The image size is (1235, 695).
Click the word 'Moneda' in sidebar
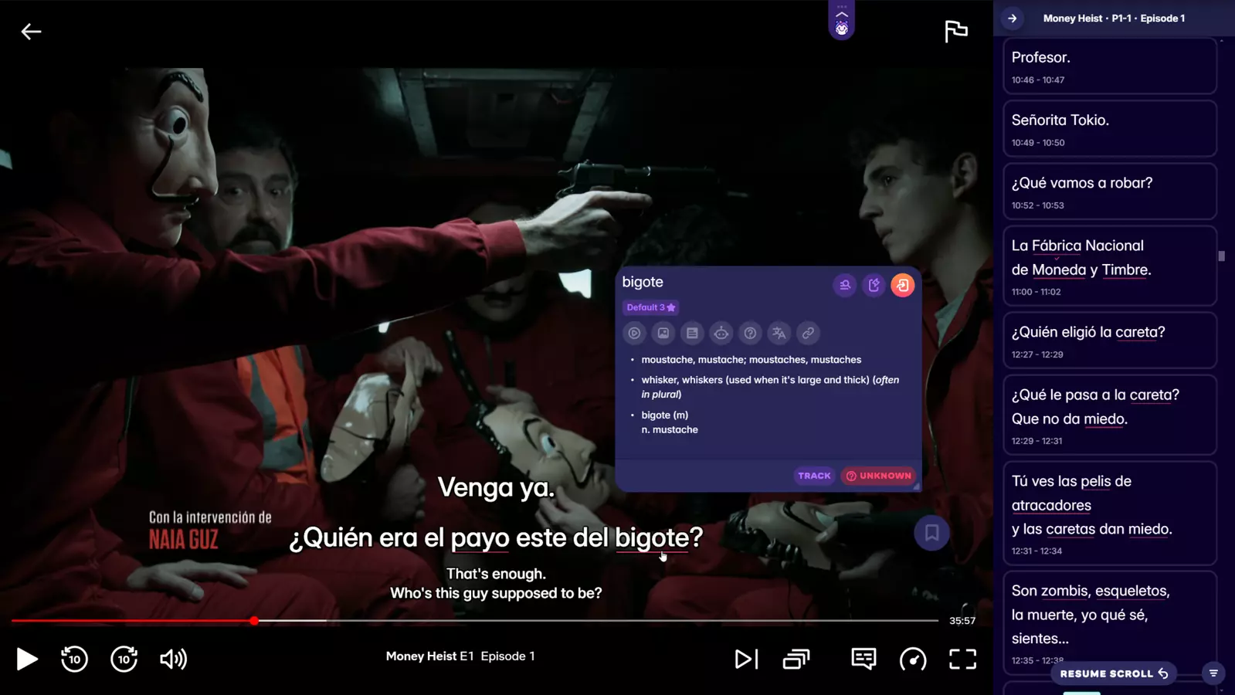click(1059, 270)
